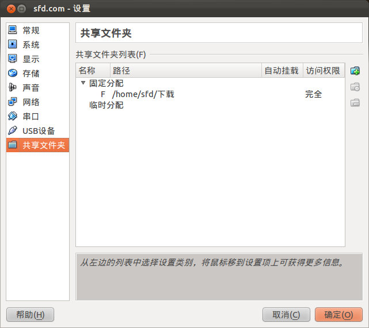Collapse the 固定分配 tree group

click(83, 83)
